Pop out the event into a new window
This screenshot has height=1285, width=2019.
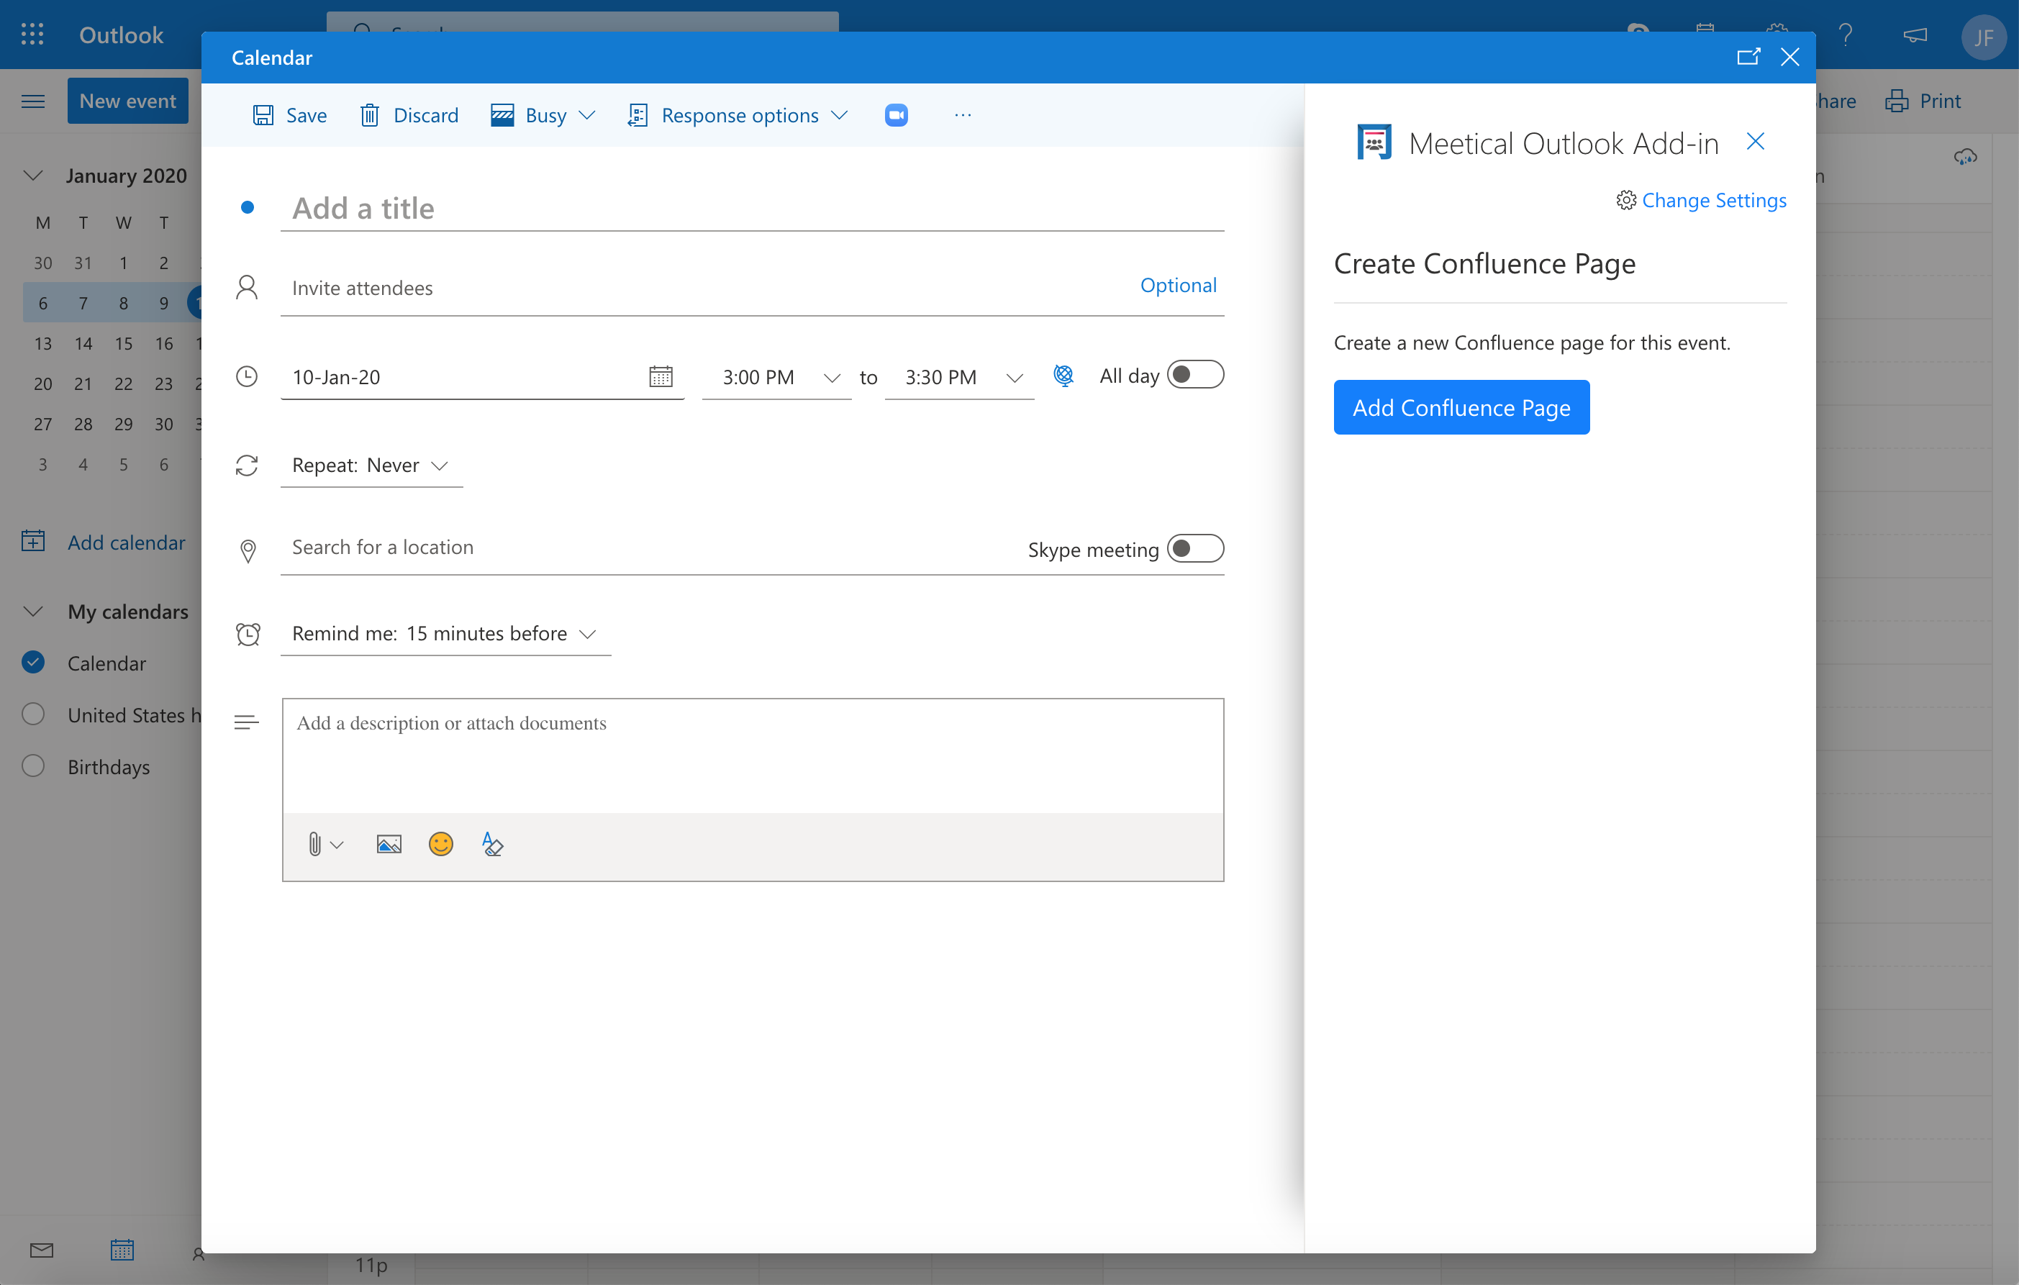(1747, 57)
